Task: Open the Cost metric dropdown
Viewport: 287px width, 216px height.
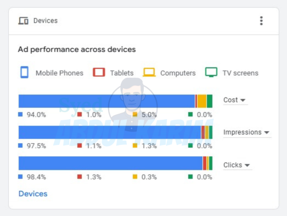Action: point(235,100)
